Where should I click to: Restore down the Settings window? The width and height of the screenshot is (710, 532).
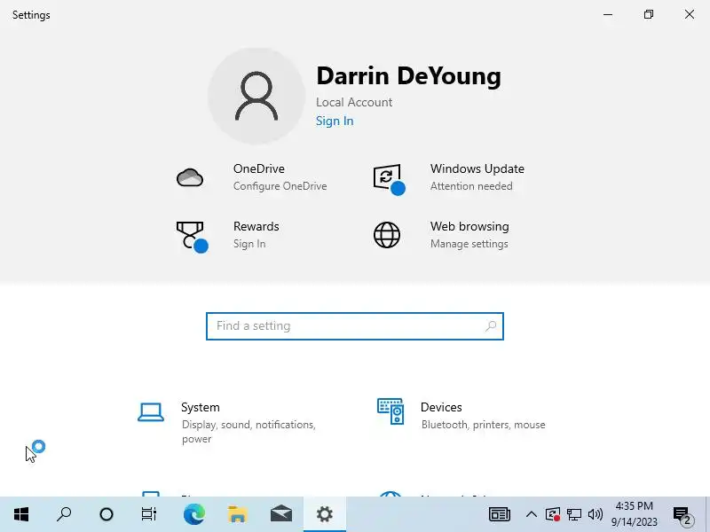click(649, 14)
